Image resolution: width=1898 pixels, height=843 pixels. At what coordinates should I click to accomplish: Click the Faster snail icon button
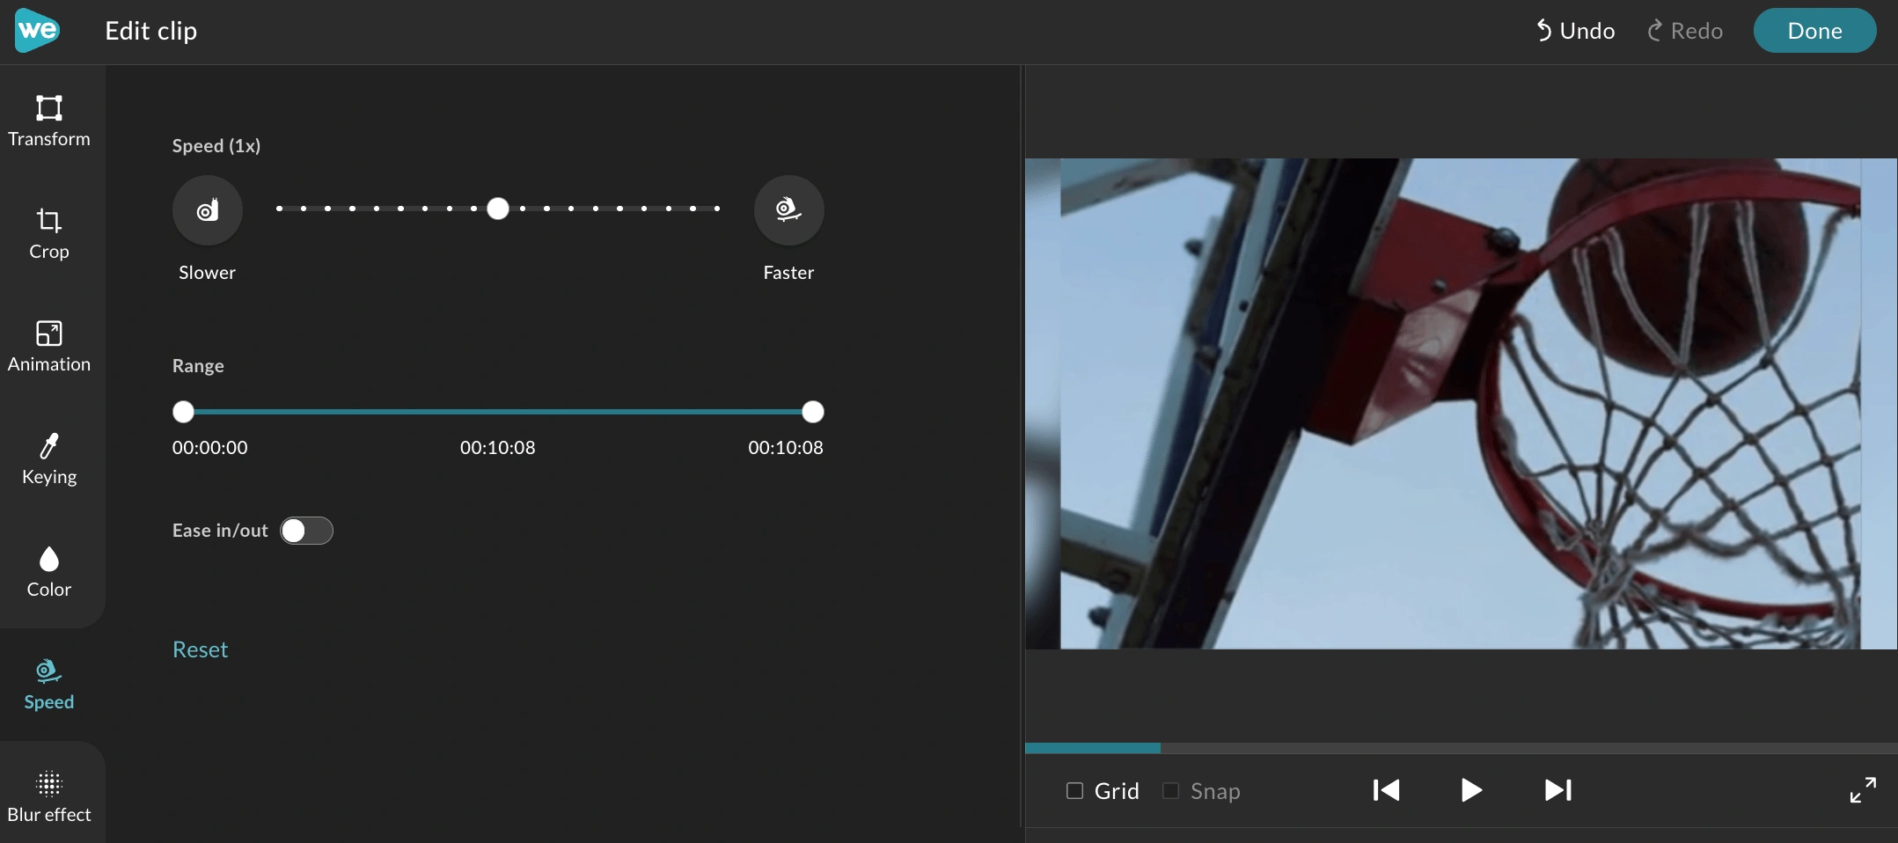click(x=789, y=210)
